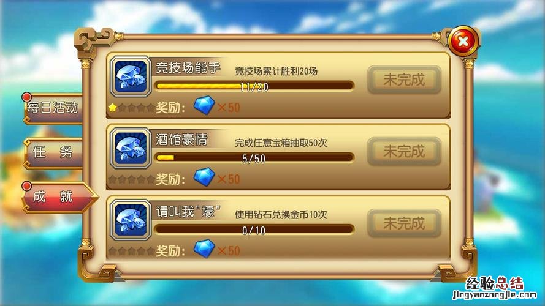Open the 每日活动 tab

pos(53,108)
